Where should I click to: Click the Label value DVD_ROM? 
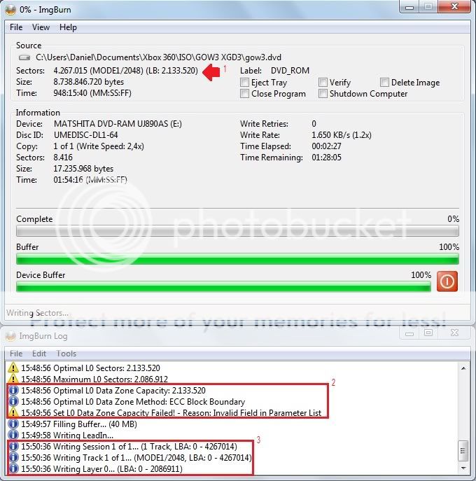point(290,71)
